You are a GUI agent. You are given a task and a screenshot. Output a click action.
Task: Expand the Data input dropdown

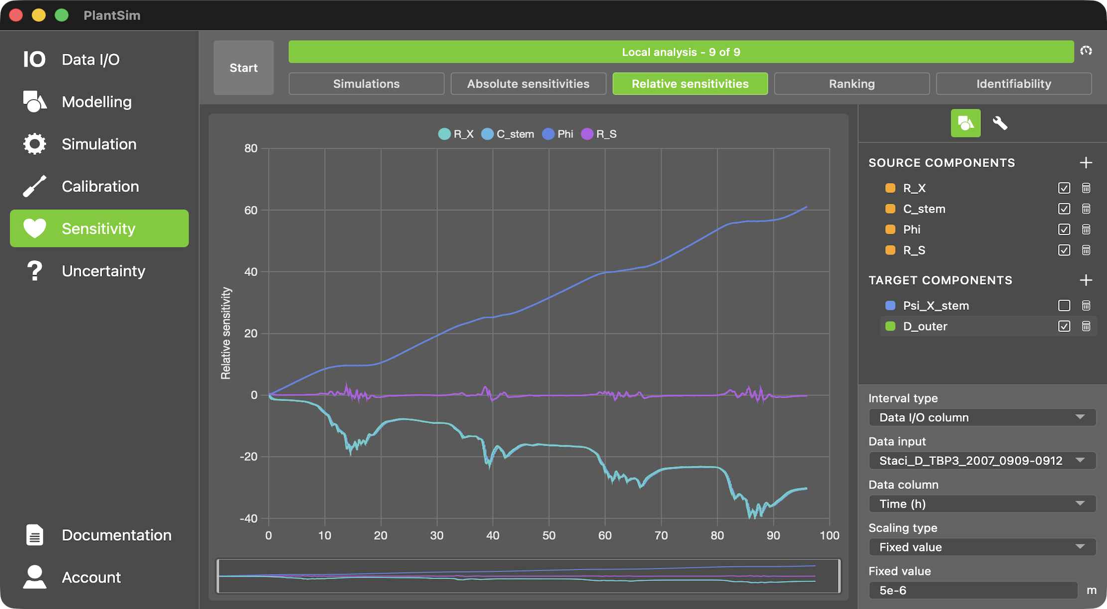point(981,460)
